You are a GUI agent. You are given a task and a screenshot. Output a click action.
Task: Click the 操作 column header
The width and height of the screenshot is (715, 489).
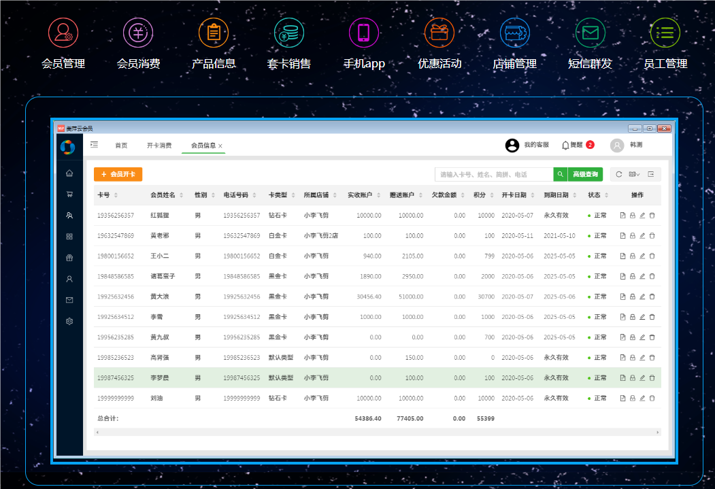coord(637,195)
